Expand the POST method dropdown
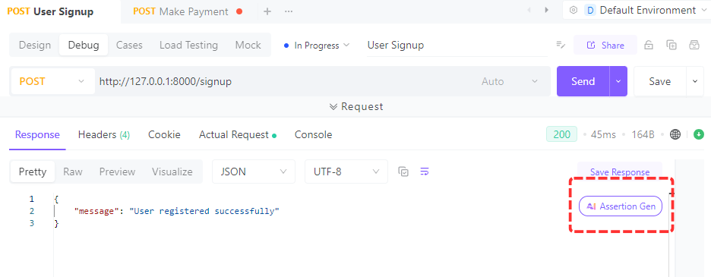 pyautogui.click(x=52, y=81)
